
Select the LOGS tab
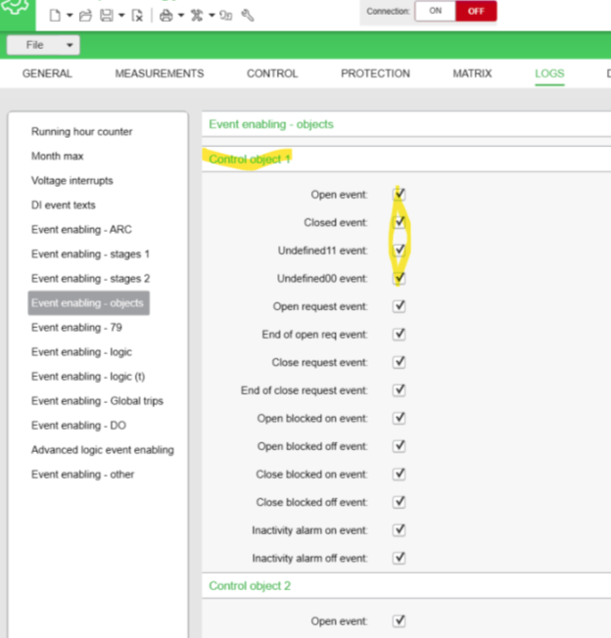coord(549,73)
